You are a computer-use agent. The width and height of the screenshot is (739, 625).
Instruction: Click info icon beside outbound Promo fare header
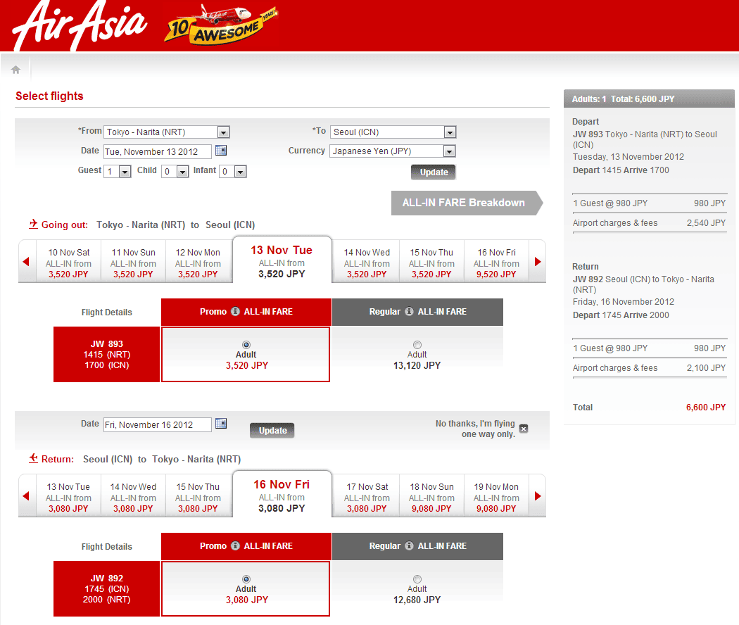click(x=236, y=312)
